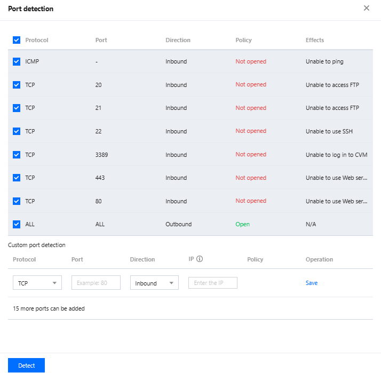Screen dimensions: 381x373
Task: Uncheck the TCP port 80 checkbox
Action: pos(17,201)
